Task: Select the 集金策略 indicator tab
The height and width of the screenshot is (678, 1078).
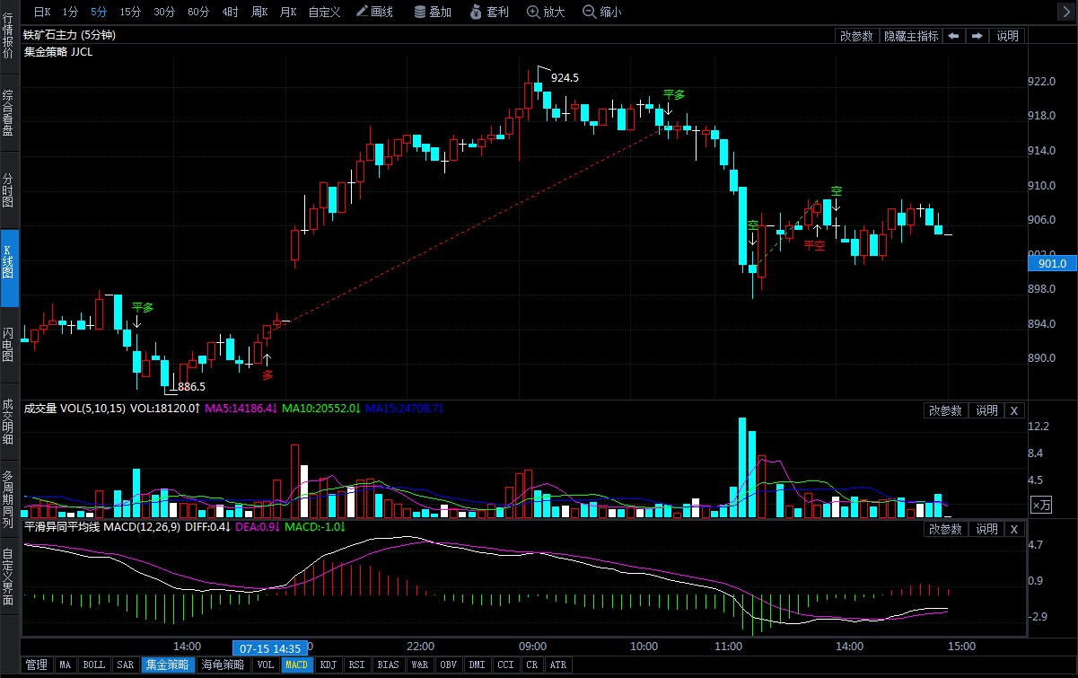Action: [x=169, y=665]
